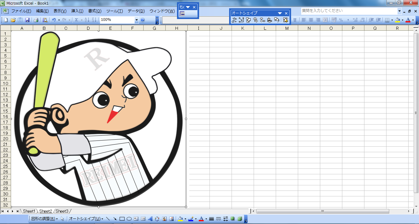
Task: Toggle underline formatting
Action: (x=295, y=20)
